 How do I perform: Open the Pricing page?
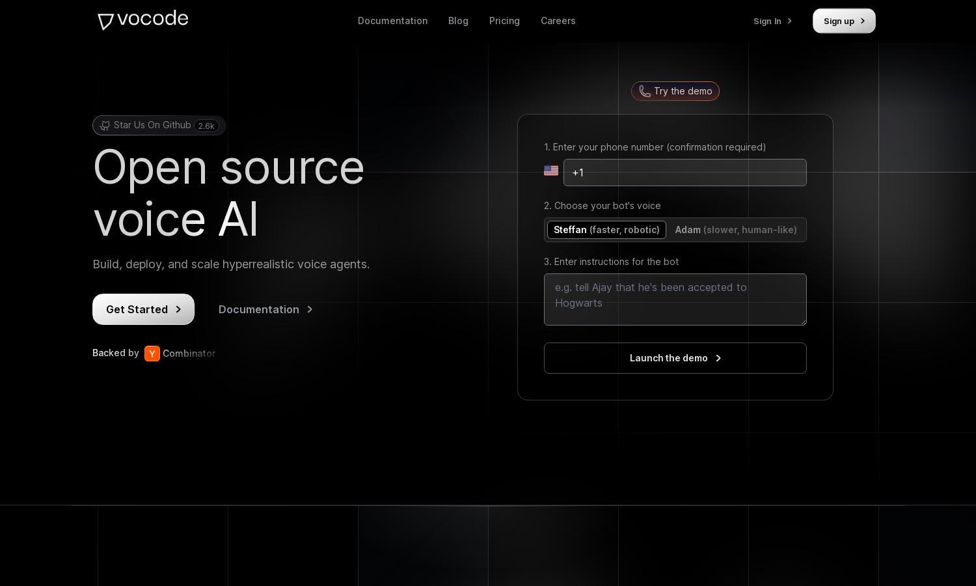tap(504, 21)
